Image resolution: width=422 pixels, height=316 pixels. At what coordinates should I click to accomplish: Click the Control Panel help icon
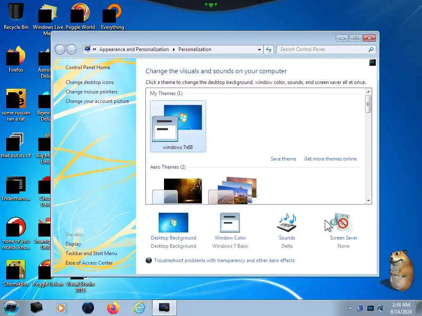373,63
